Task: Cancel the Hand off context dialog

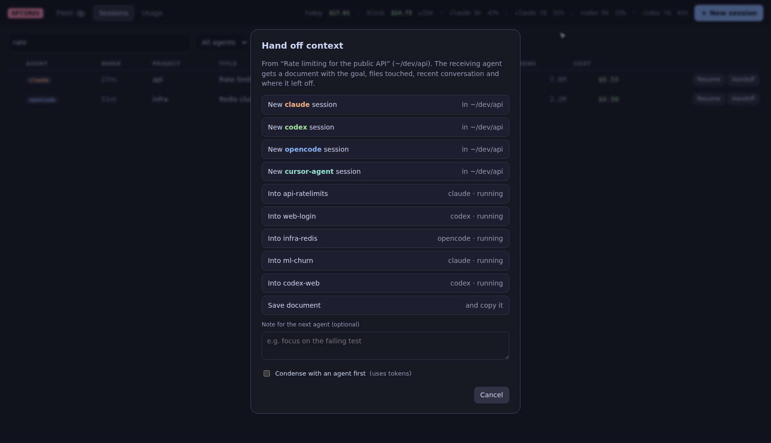Action: pos(492,395)
